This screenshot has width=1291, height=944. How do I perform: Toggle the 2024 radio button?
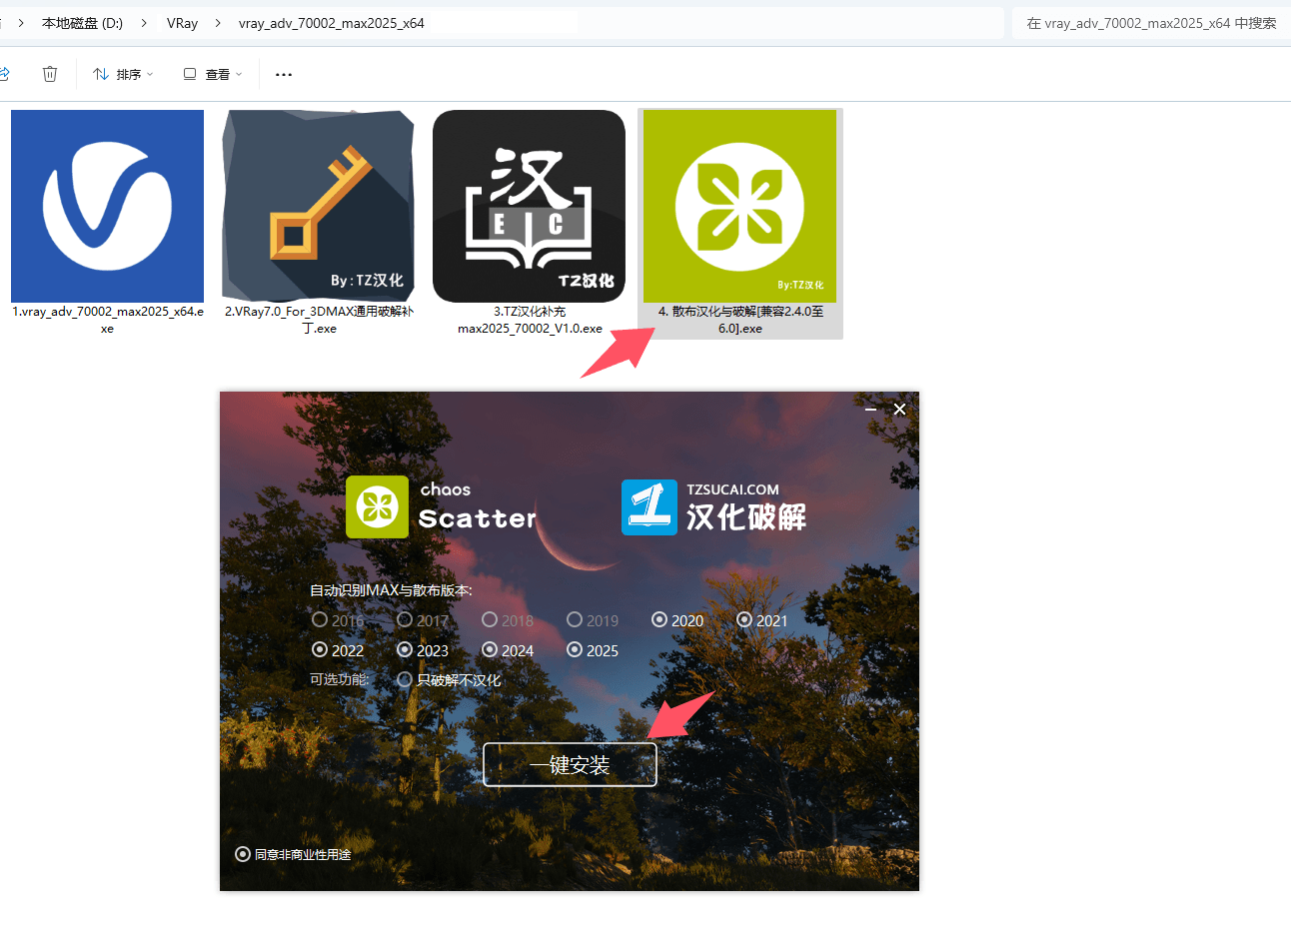[490, 649]
